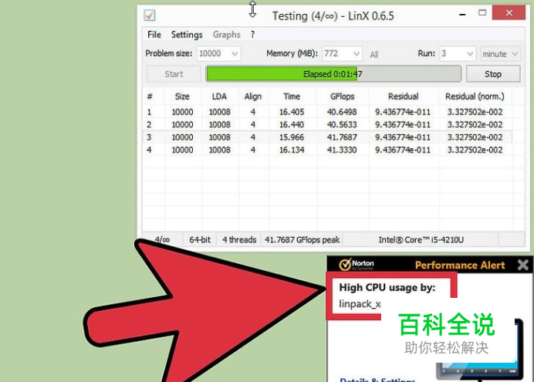Click the 4/∞ status bar entry
Screen dimensions: 534x382
[x=163, y=240]
